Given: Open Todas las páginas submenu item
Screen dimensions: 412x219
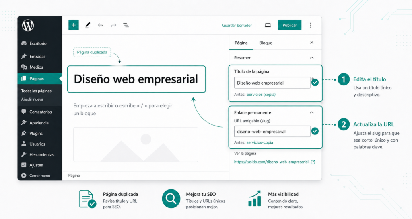Looking at the screenshot, I should (36, 91).
